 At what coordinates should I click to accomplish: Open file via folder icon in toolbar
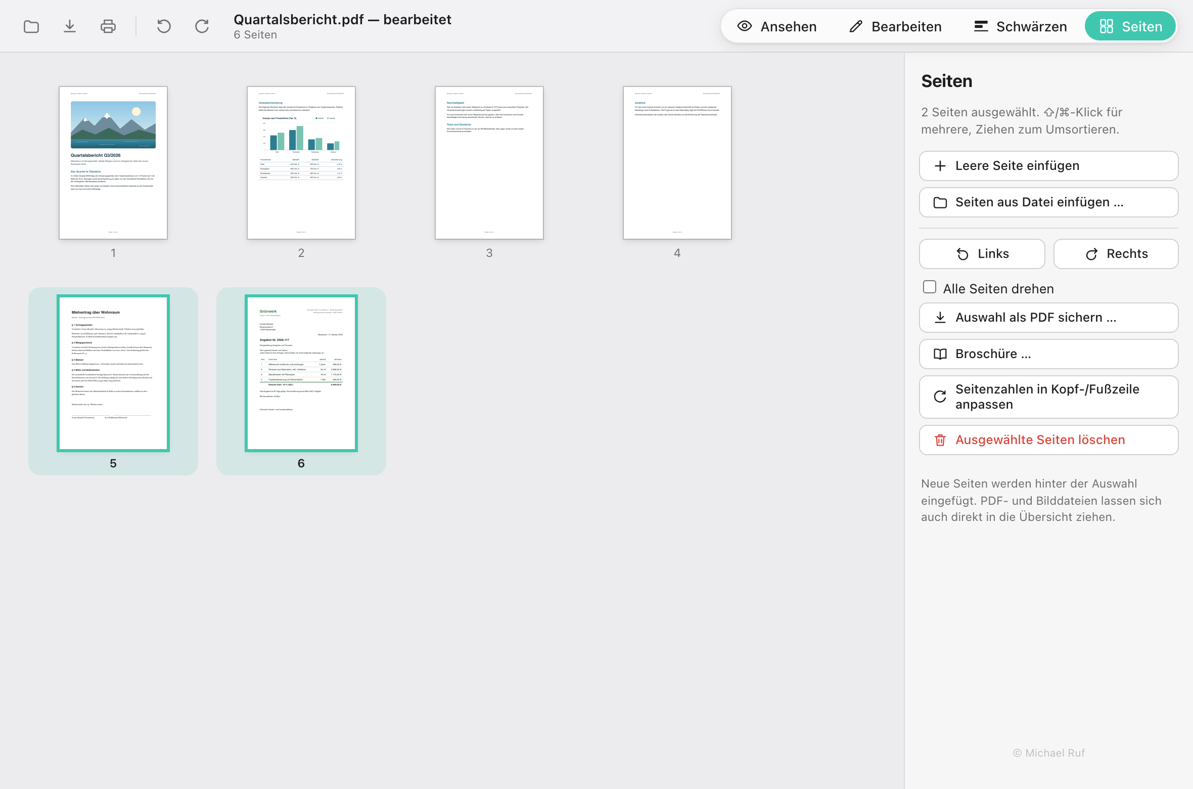tap(31, 26)
